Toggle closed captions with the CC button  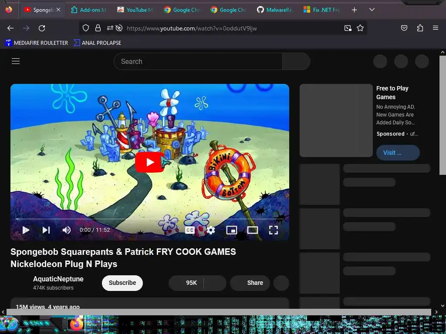tap(190, 230)
